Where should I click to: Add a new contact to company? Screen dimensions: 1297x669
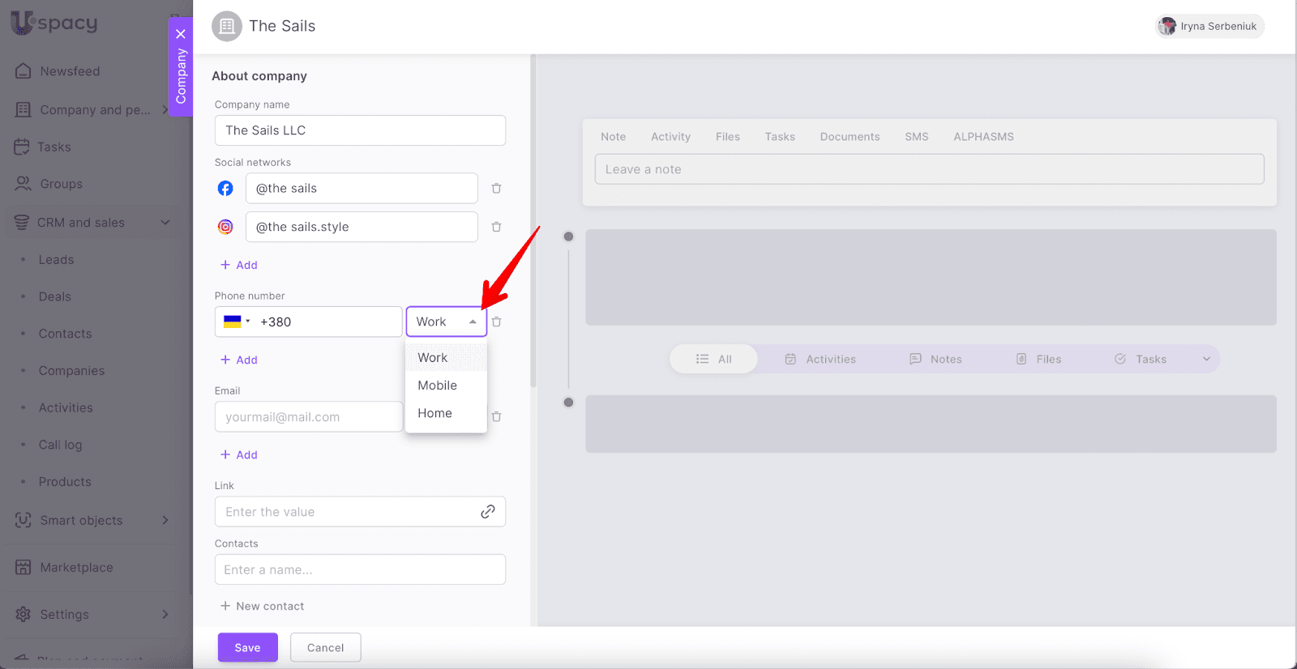point(262,607)
